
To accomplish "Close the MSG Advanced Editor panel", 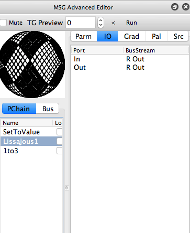I will click(x=186, y=7).
